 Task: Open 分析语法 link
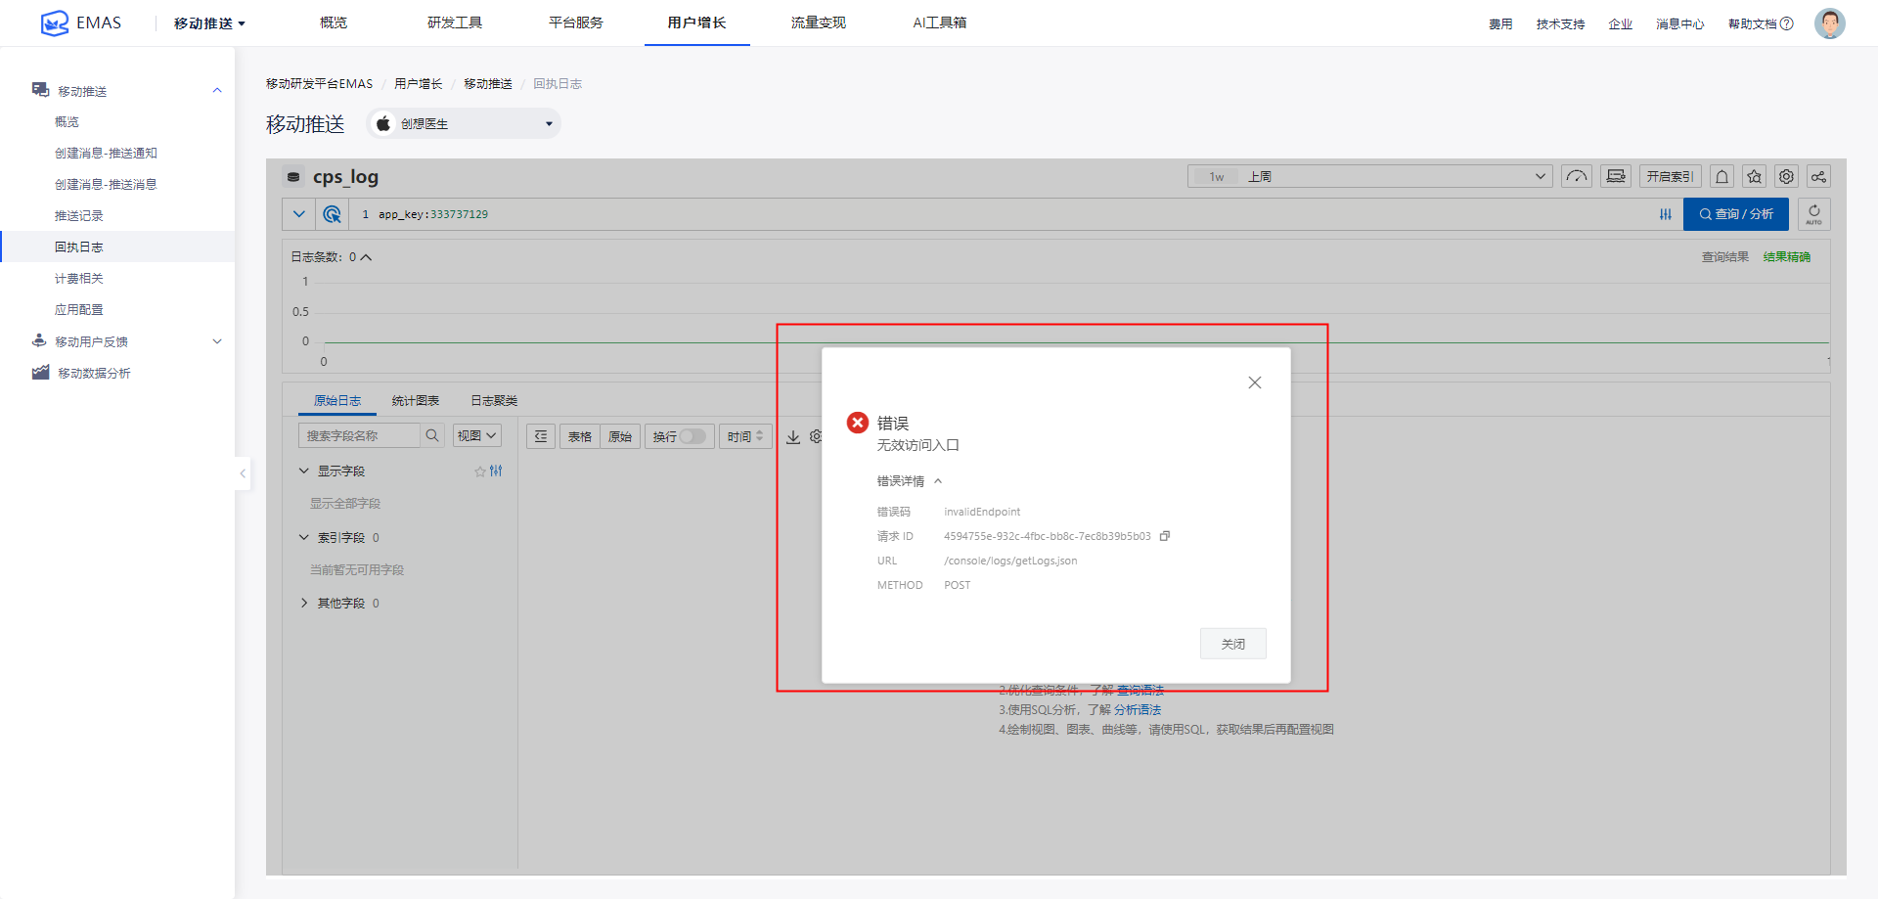click(1138, 709)
